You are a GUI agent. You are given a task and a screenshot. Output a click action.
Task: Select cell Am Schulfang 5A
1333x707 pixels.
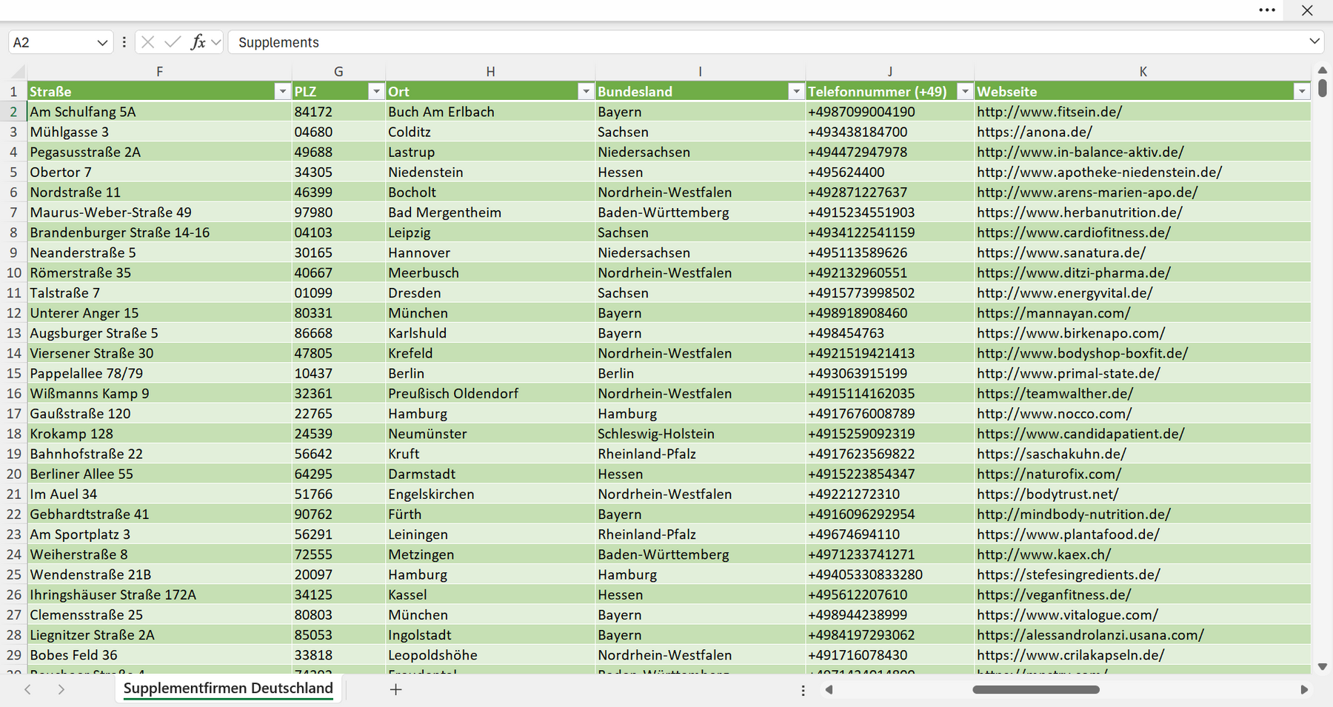pyautogui.click(x=159, y=112)
